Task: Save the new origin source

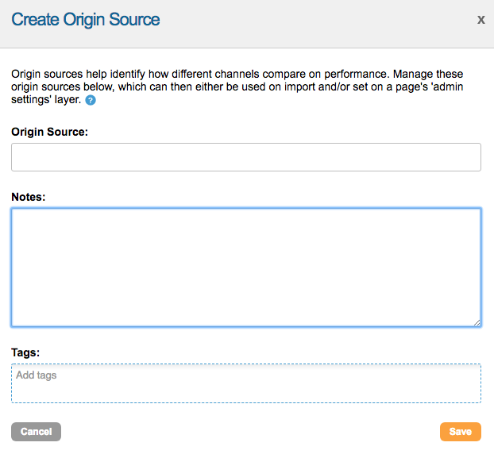Action: pyautogui.click(x=460, y=432)
